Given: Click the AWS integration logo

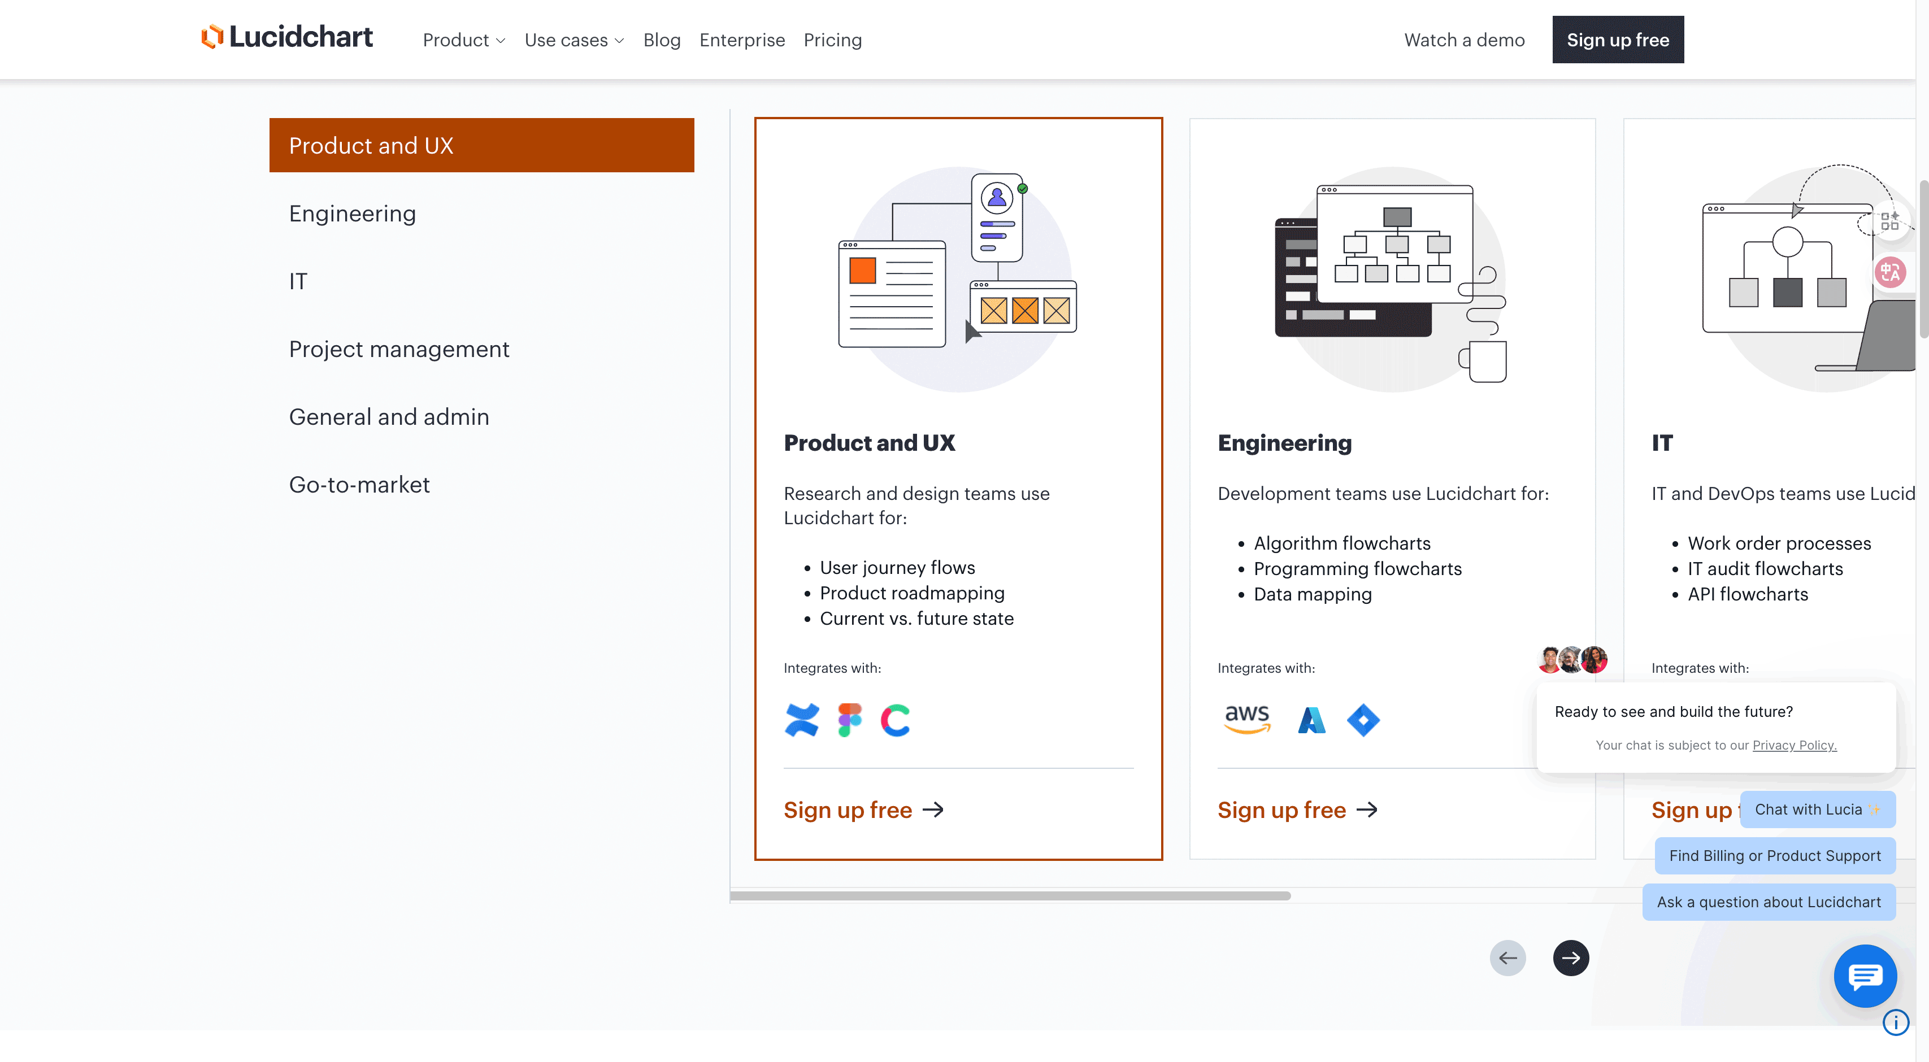Looking at the screenshot, I should click(x=1247, y=719).
